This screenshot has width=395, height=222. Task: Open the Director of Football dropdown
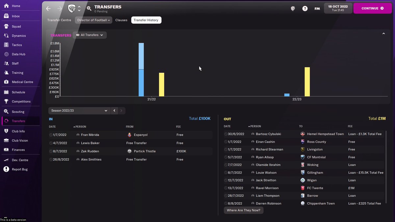click(93, 20)
